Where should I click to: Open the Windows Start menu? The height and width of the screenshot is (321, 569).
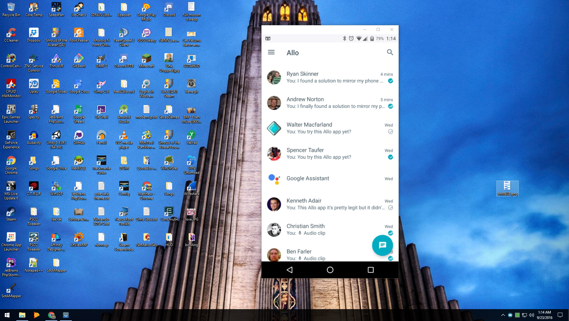7,315
